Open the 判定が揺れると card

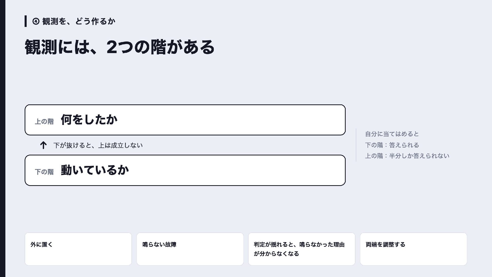[302, 249]
